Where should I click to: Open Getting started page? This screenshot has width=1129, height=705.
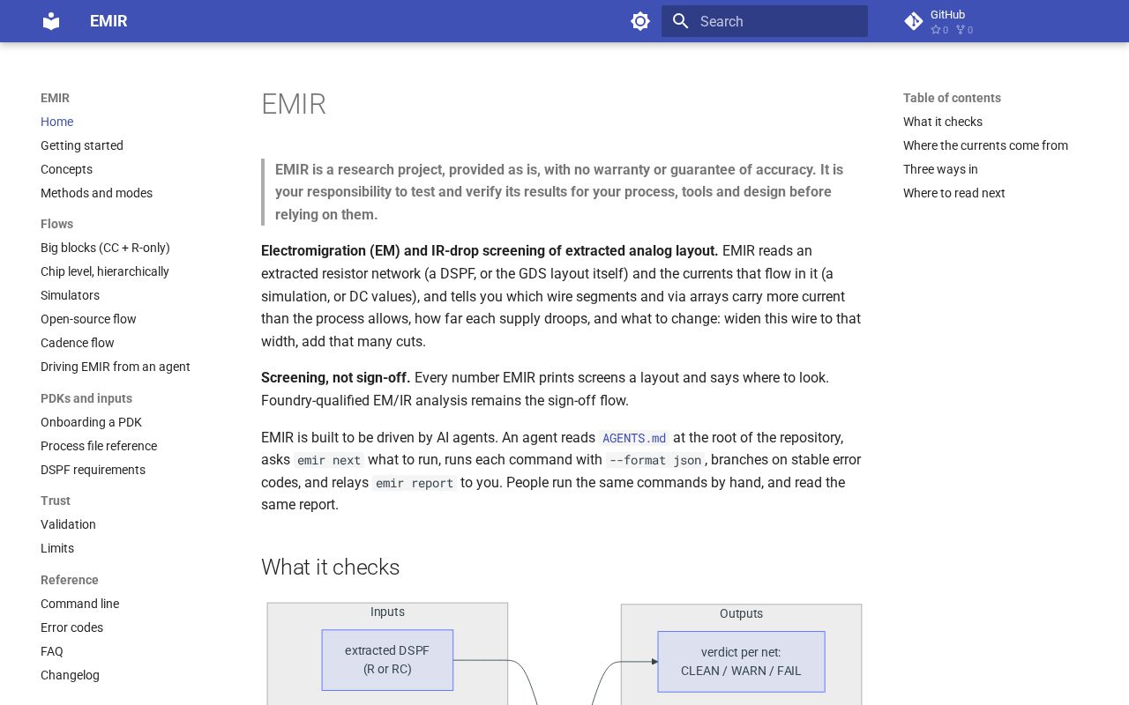tap(82, 145)
